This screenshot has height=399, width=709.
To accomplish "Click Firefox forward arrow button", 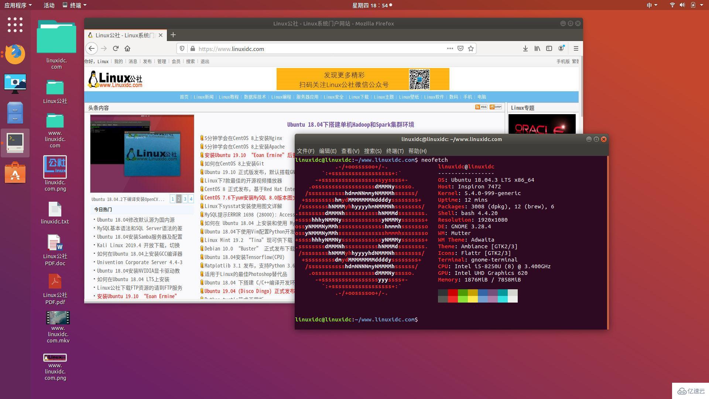I will (x=104, y=48).
